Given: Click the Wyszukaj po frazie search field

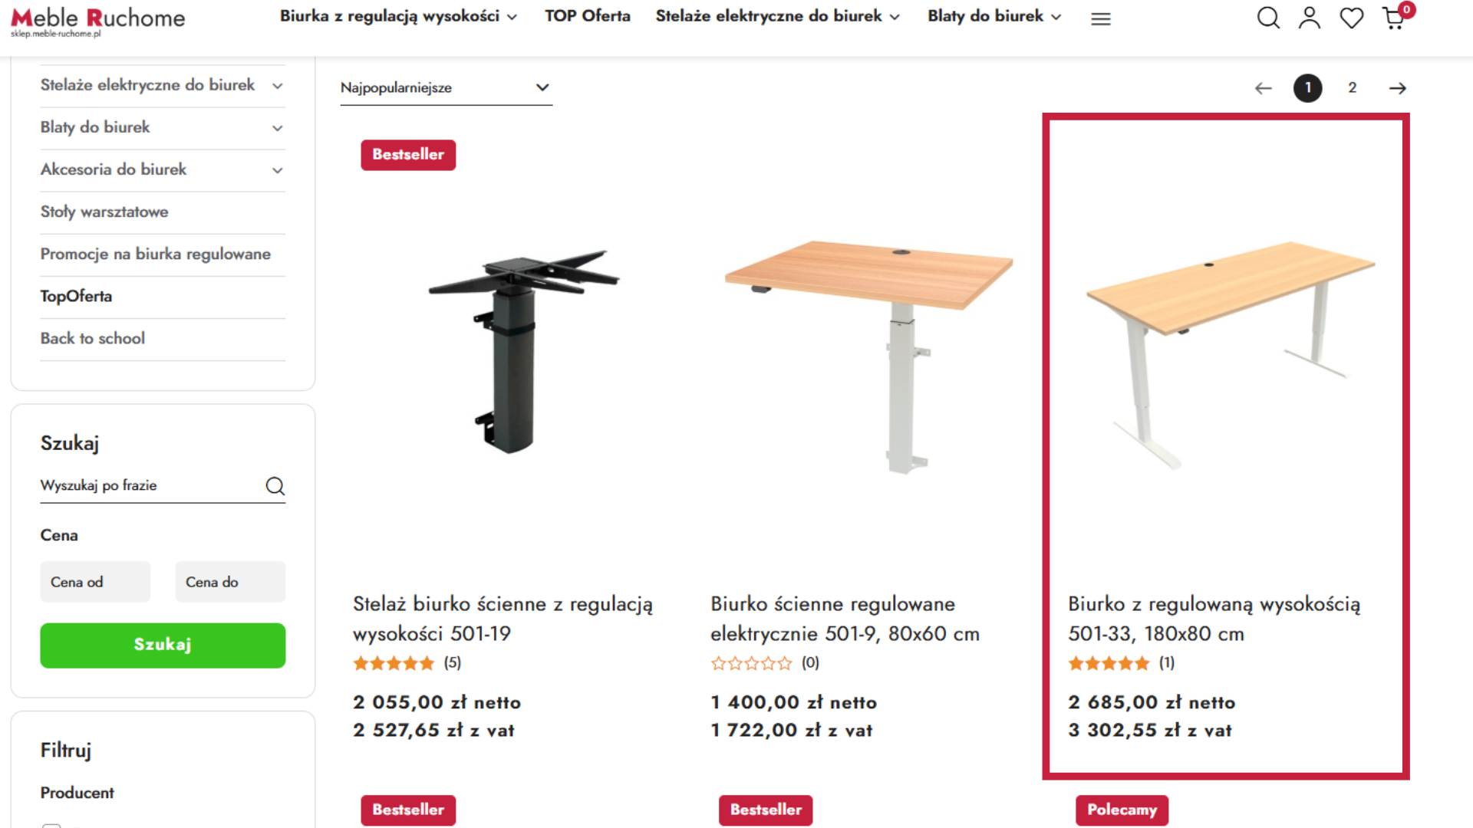Looking at the screenshot, I should pyautogui.click(x=150, y=485).
